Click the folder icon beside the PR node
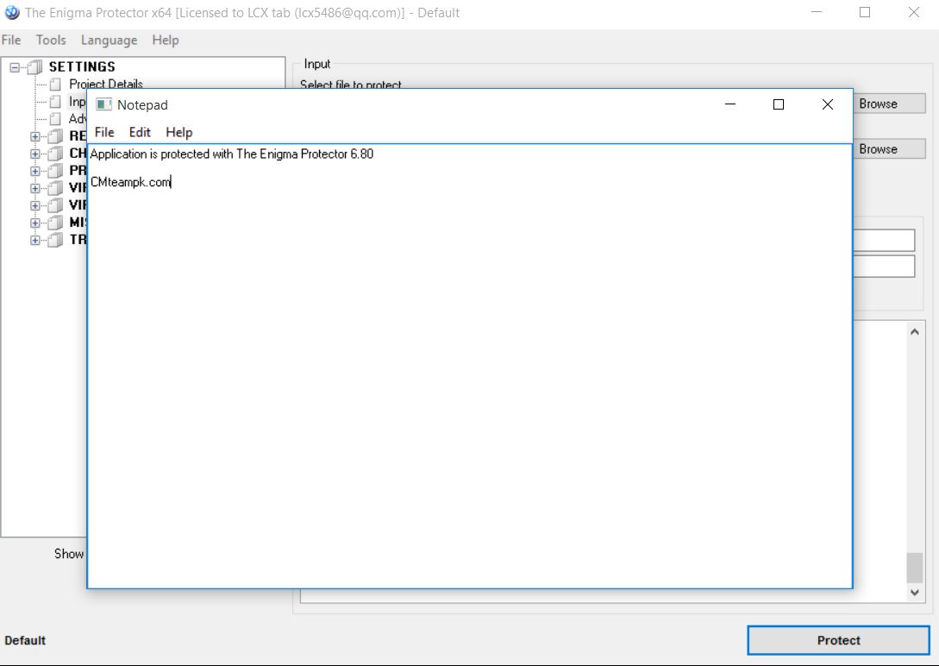This screenshot has height=666, width=939. pos(55,172)
